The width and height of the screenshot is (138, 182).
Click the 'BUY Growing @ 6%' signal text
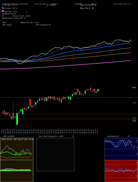[43, 25]
